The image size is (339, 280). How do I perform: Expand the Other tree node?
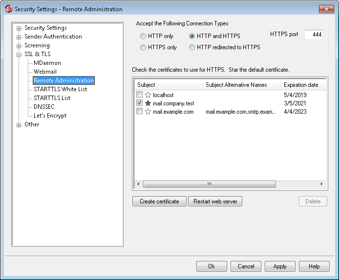(x=19, y=125)
